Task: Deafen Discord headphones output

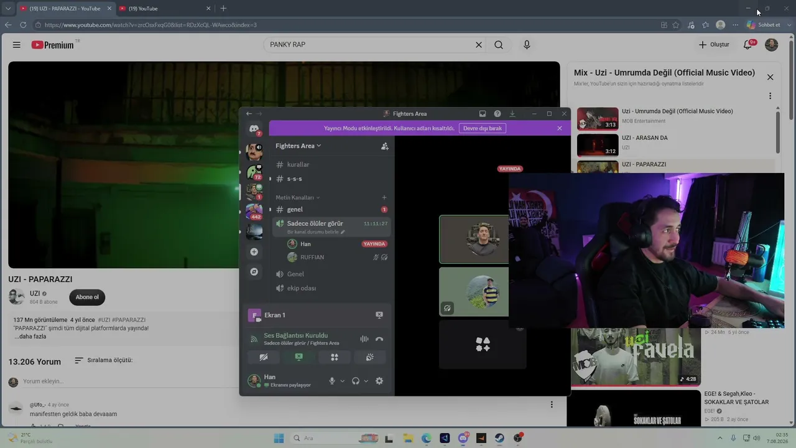Action: [356, 381]
